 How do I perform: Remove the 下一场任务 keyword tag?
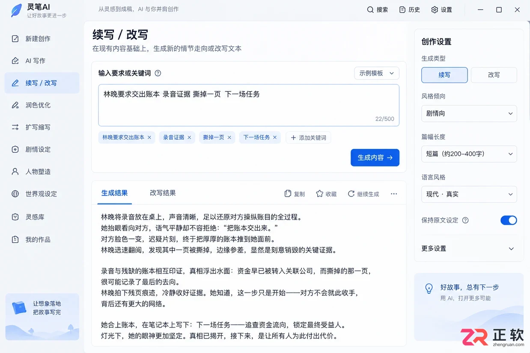(x=275, y=137)
